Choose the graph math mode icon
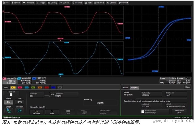The image size is (196, 125). coord(9,110)
